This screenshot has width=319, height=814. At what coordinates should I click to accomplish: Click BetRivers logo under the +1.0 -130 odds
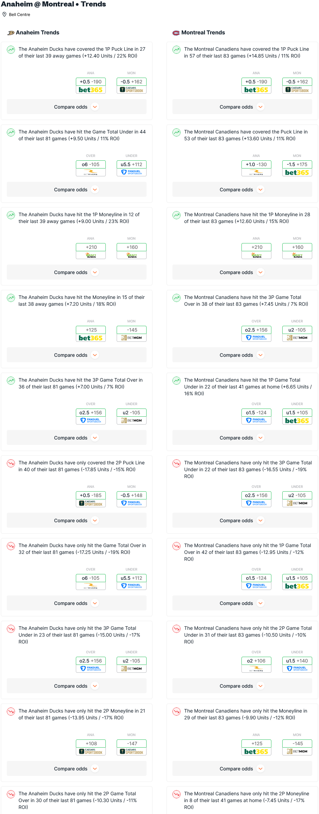[256, 173]
